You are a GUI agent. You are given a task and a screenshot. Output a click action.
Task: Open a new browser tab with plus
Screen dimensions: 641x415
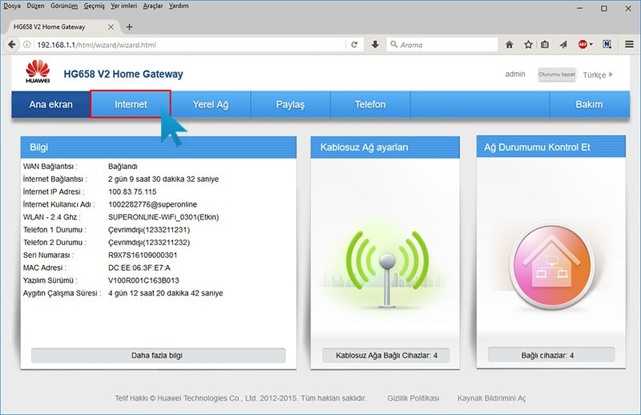click(x=129, y=27)
